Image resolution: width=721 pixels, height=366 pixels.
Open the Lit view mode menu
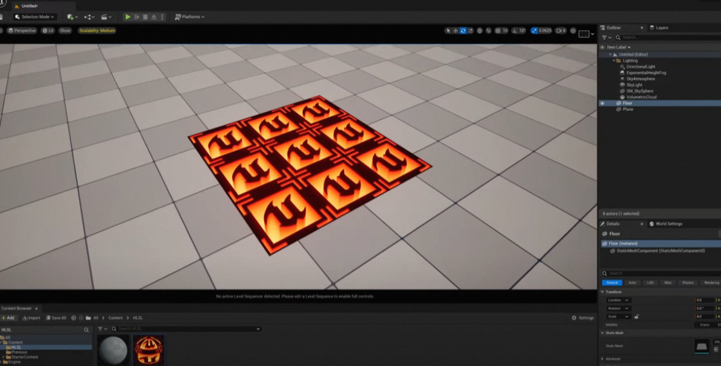pos(48,30)
